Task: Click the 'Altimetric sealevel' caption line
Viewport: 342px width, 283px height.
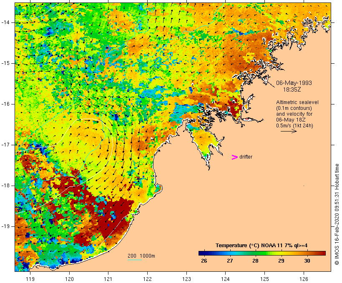Action: (x=297, y=102)
